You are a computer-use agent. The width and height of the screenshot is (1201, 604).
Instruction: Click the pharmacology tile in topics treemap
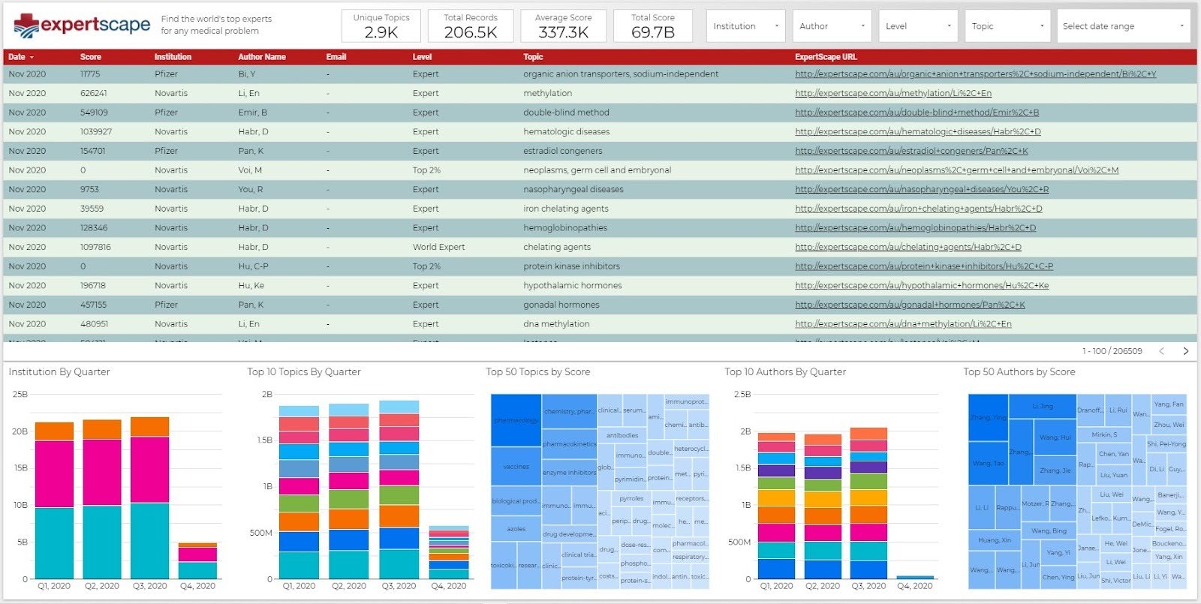[516, 420]
